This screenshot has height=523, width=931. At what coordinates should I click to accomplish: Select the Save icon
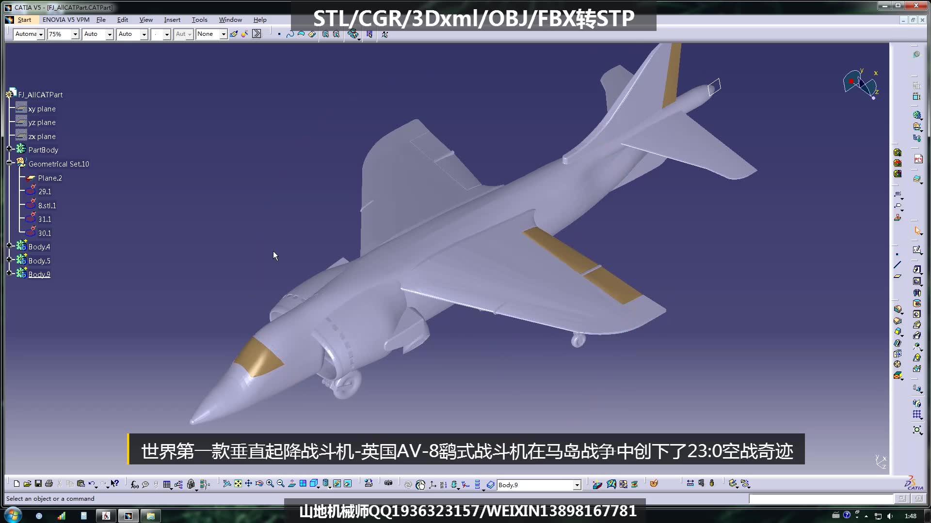pos(38,484)
